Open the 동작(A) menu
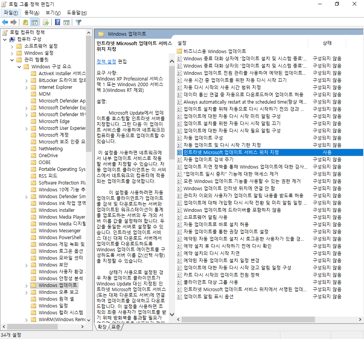 [32, 13]
